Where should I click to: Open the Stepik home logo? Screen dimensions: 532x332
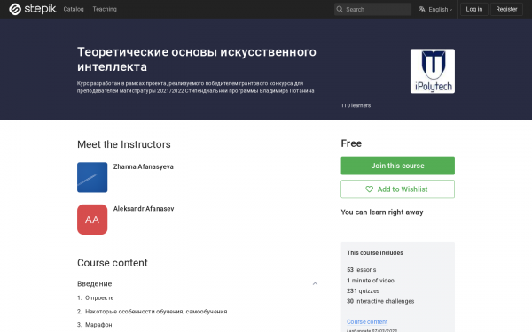coord(33,9)
